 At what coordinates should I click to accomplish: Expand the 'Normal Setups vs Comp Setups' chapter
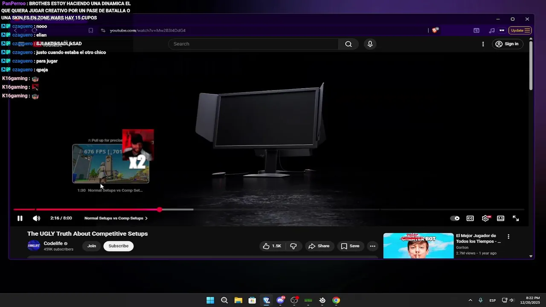116,218
